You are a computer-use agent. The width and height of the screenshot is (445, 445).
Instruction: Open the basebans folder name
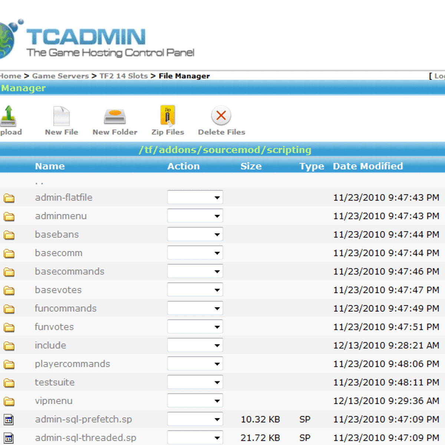tap(57, 234)
